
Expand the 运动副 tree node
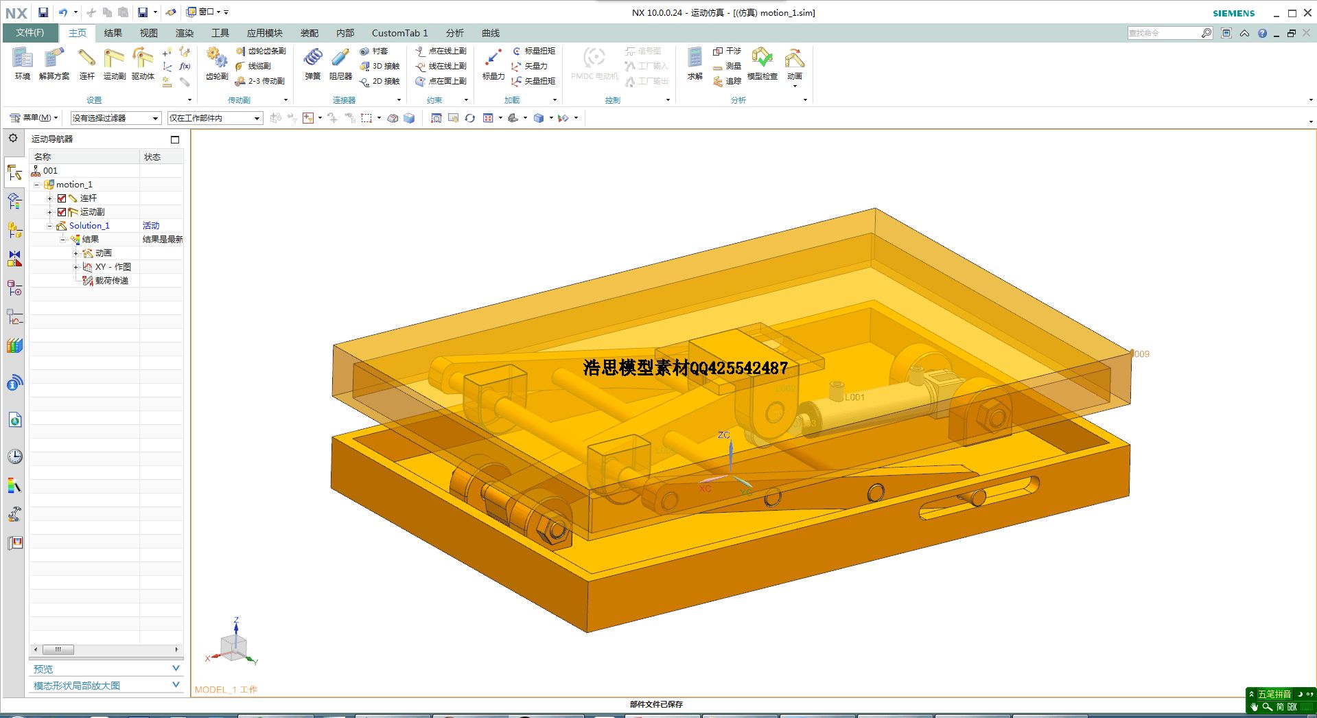[50, 212]
